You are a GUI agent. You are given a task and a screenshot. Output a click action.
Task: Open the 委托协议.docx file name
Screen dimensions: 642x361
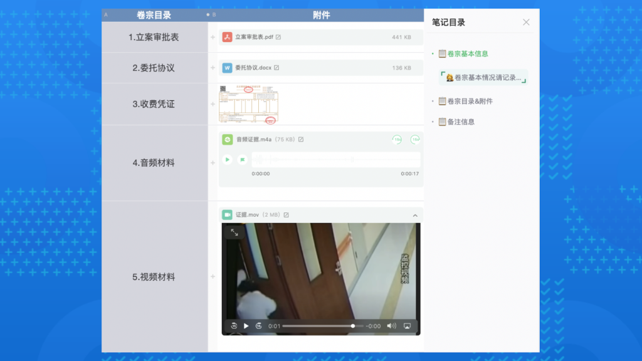click(x=253, y=68)
